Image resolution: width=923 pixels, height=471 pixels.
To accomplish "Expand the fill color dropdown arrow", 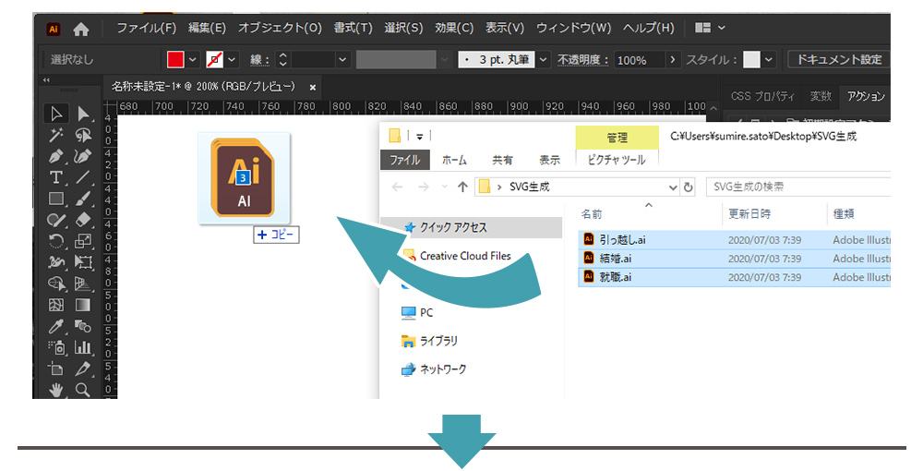I will pyautogui.click(x=193, y=59).
